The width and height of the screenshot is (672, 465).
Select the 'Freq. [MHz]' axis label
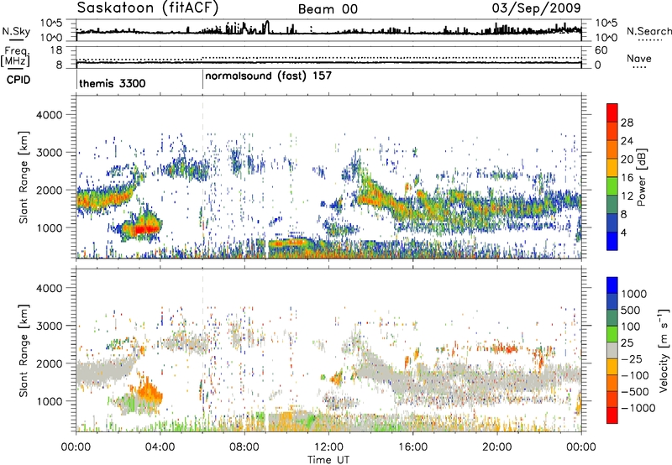[x=15, y=56]
